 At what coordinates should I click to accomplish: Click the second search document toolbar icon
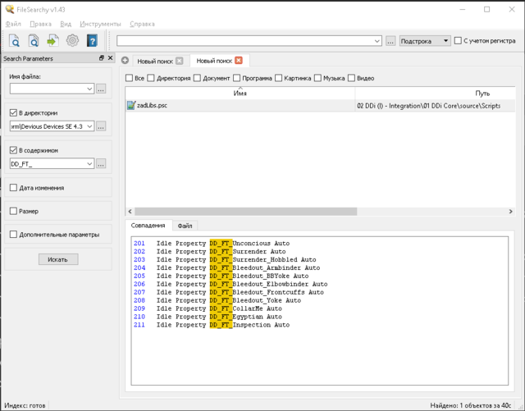[x=34, y=40]
